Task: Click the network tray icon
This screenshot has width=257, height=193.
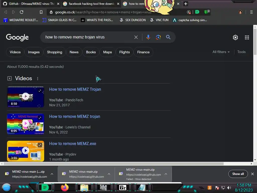Action: click(223, 187)
